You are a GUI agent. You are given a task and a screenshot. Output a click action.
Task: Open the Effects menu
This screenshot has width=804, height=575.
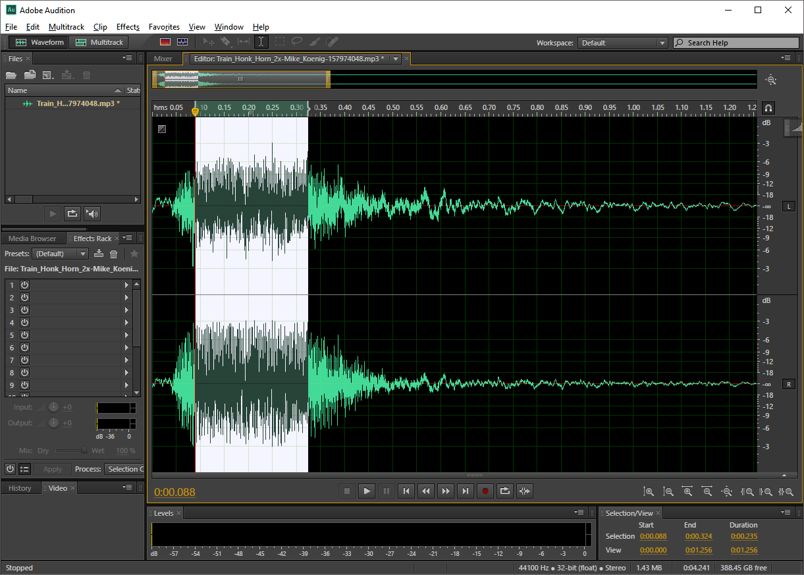pyautogui.click(x=128, y=27)
